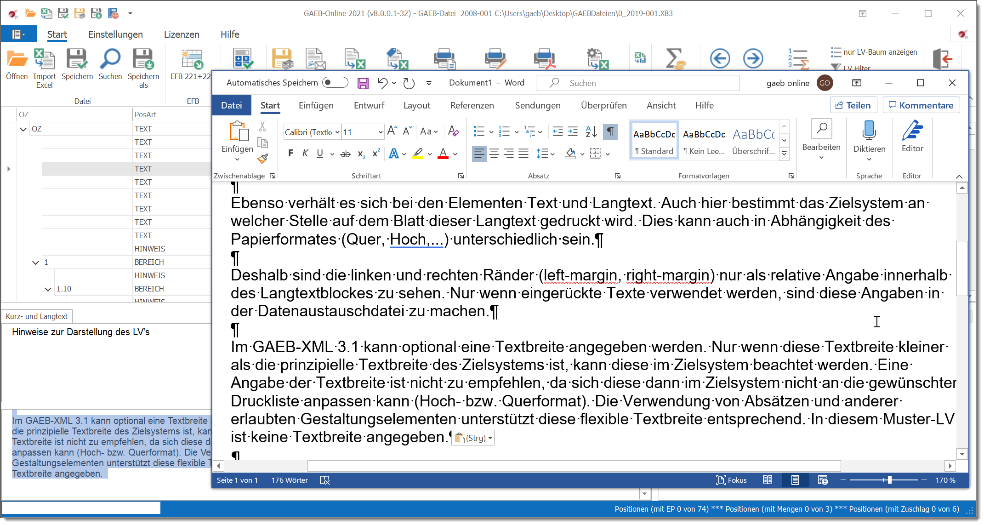Click the Format Painter brush icon

point(262,159)
